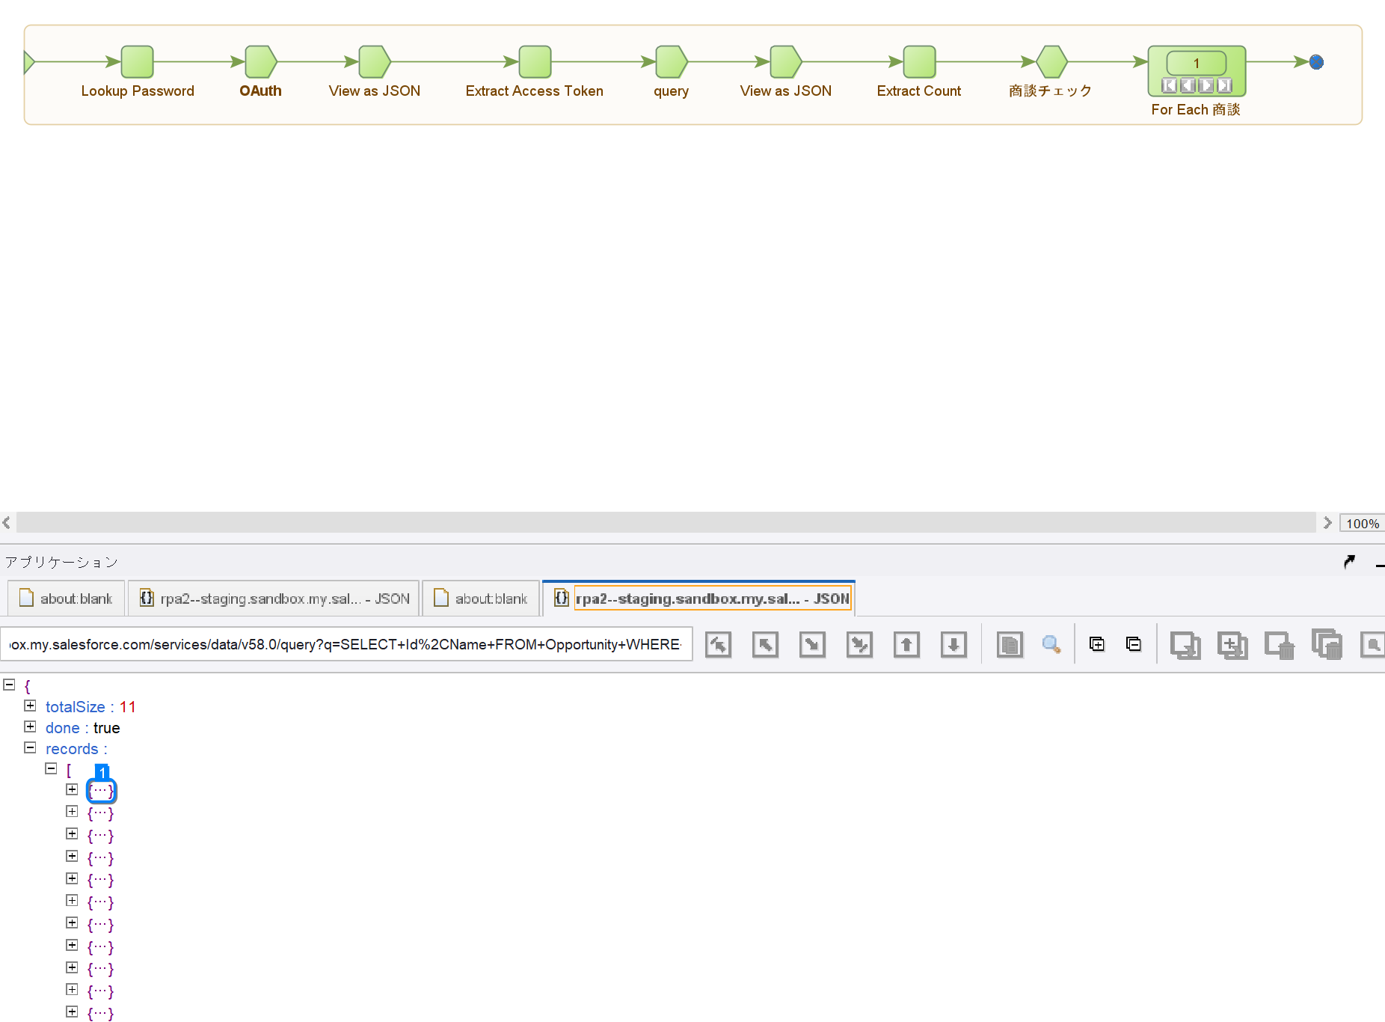Expand the done node
This screenshot has width=1385, height=1022.
tap(30, 726)
